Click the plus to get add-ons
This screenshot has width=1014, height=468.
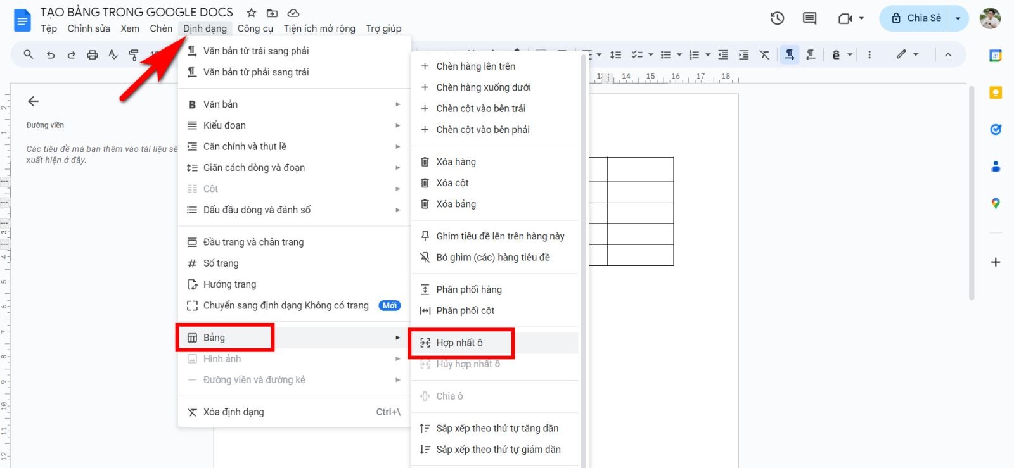click(x=996, y=262)
